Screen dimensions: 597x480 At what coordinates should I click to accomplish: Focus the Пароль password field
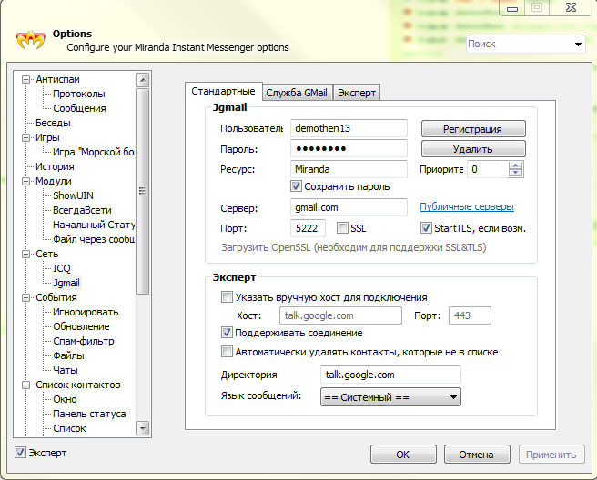(x=349, y=148)
